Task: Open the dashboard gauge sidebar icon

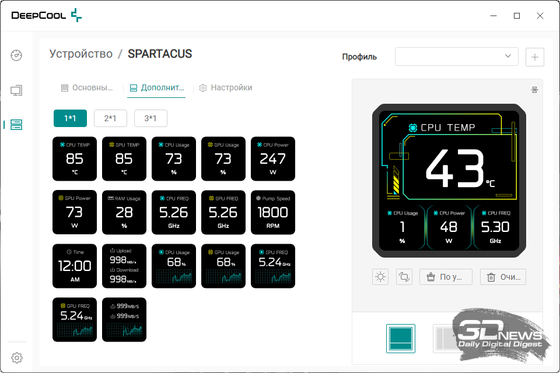Action: 16,56
